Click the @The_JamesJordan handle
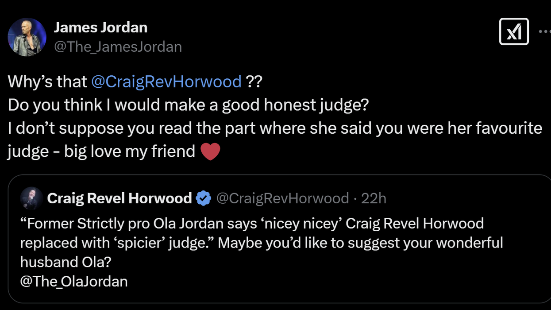The width and height of the screenshot is (551, 310). point(118,46)
